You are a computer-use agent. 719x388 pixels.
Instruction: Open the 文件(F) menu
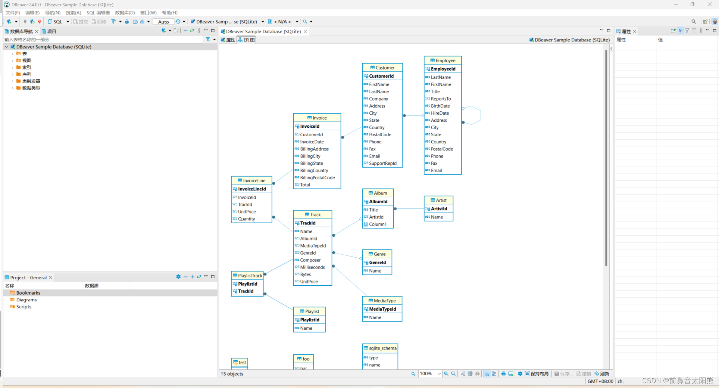[x=13, y=13]
